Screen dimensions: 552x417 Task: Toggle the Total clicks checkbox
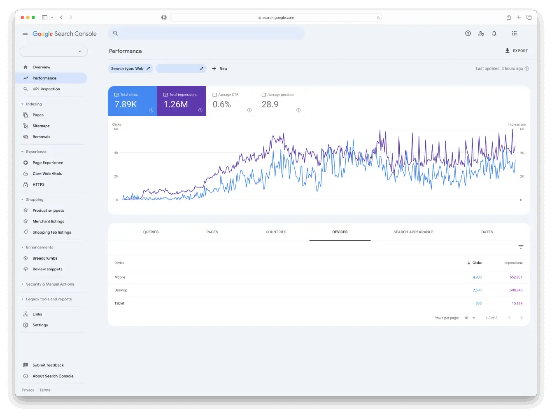[x=116, y=94]
